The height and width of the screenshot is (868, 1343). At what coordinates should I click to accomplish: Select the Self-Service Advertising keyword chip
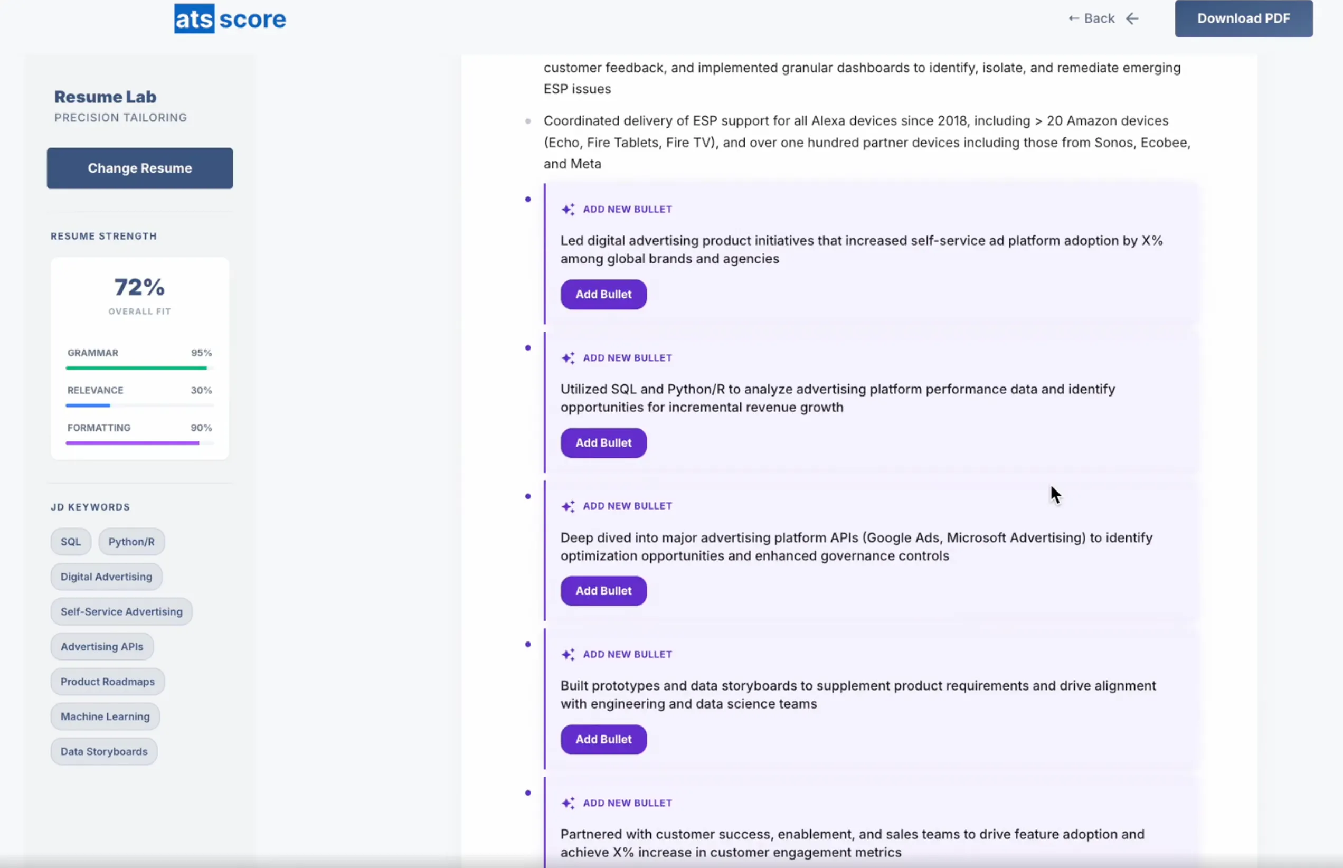121,611
